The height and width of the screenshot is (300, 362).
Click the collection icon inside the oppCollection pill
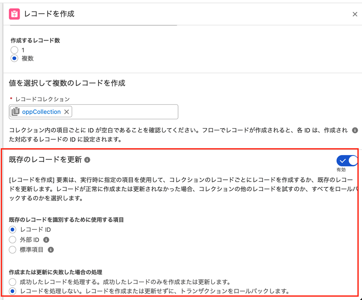click(16, 112)
